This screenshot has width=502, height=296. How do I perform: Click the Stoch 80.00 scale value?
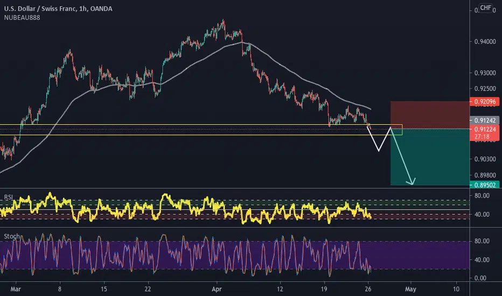(x=482, y=241)
